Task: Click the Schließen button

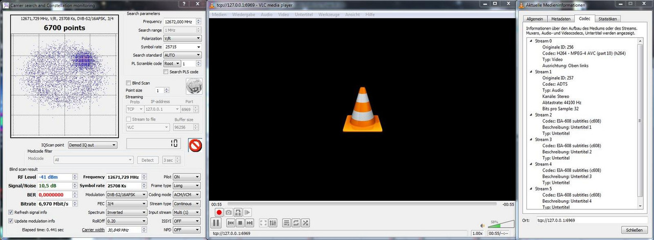Action: pyautogui.click(x=634, y=230)
